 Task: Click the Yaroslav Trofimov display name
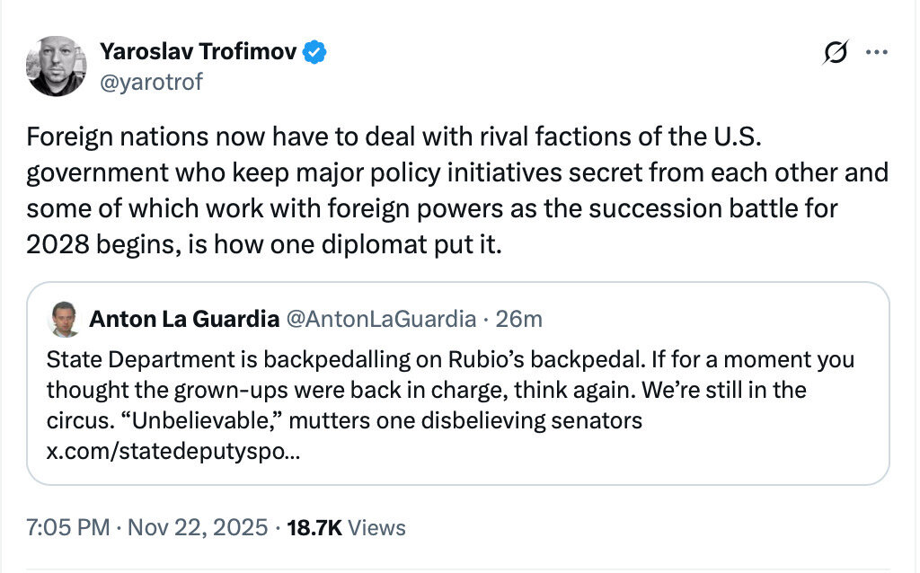point(196,52)
